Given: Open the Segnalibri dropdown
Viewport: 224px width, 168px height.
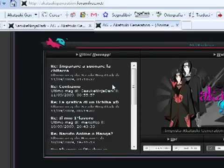Looking at the screenshot, I should 121,15.
